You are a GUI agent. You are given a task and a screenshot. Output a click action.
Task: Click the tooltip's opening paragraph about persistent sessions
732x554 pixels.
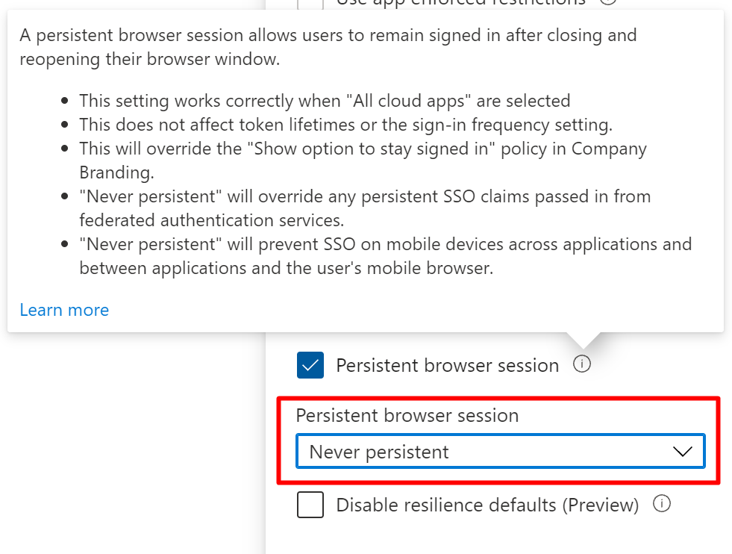tap(328, 47)
